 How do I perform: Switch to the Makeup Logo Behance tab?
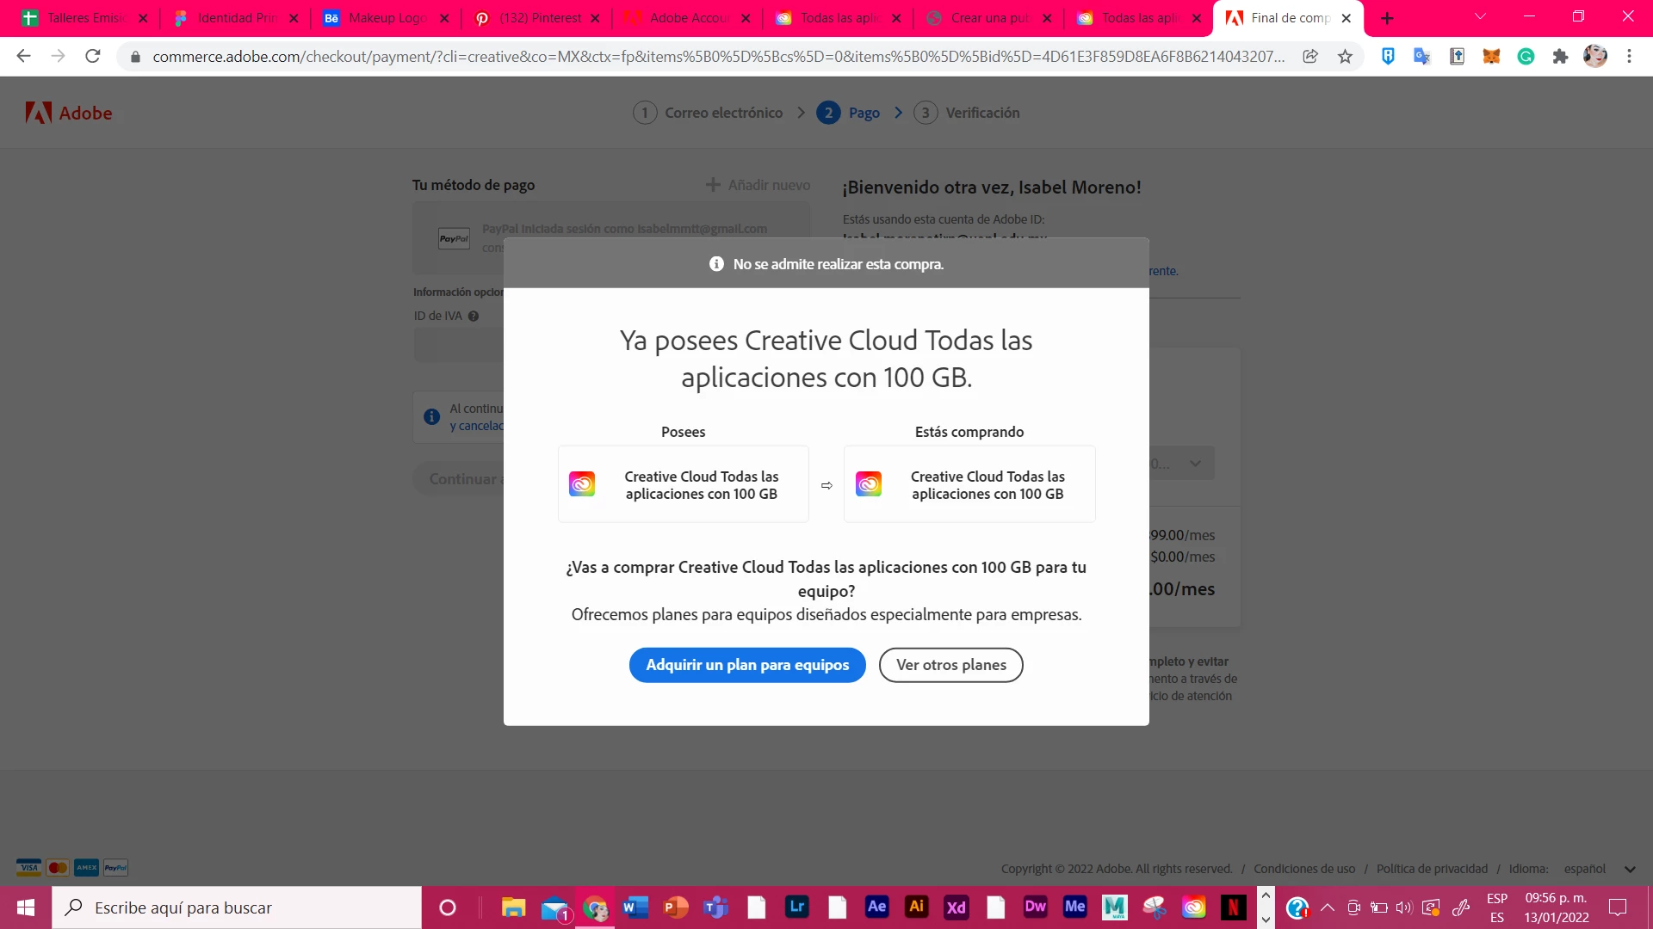(x=386, y=18)
